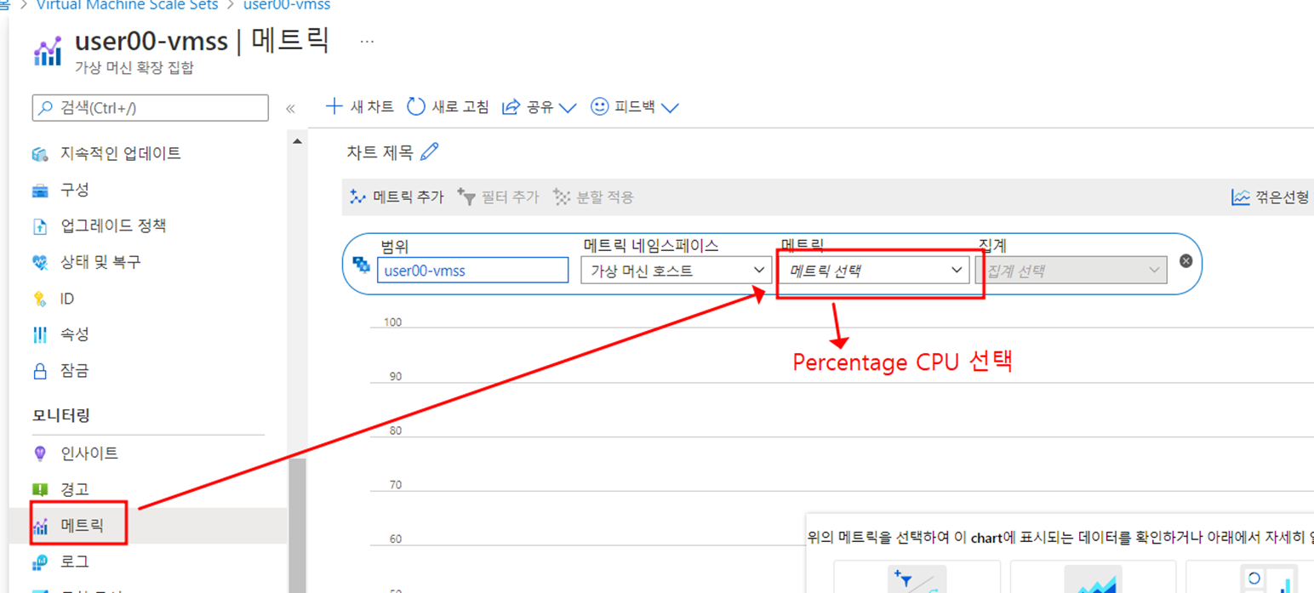Click the sidebar search box
1314x593 pixels.
pos(150,108)
